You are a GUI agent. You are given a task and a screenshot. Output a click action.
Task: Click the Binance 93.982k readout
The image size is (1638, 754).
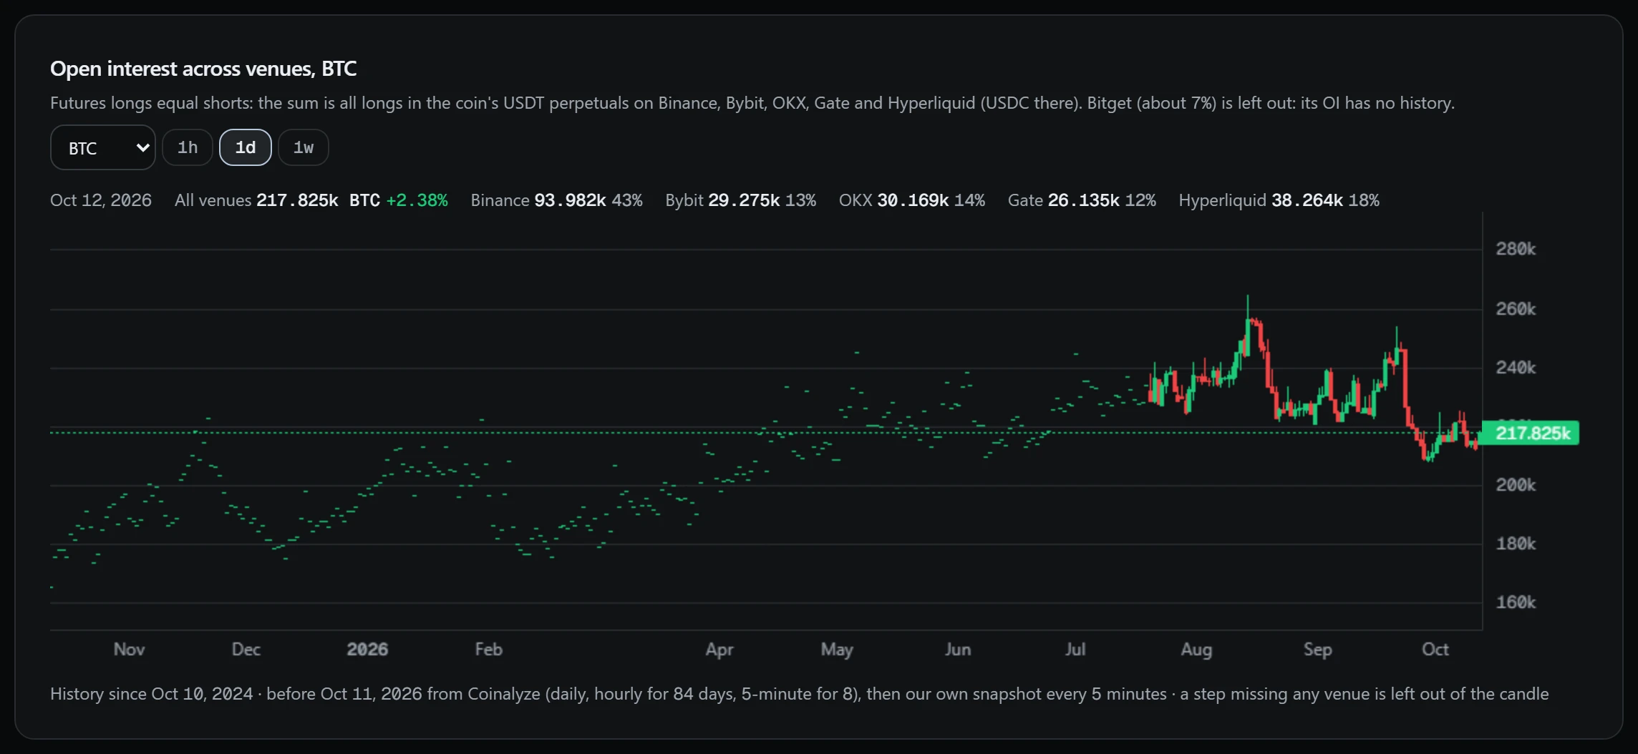(556, 200)
